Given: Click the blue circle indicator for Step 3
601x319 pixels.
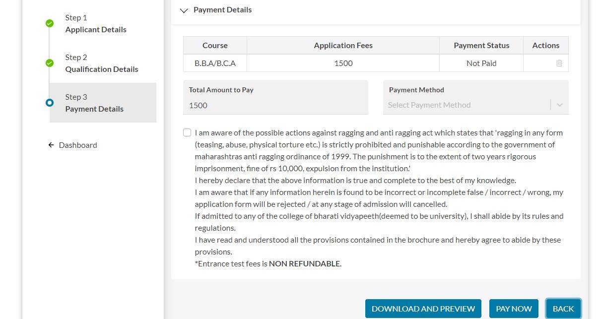Looking at the screenshot, I should tap(49, 103).
